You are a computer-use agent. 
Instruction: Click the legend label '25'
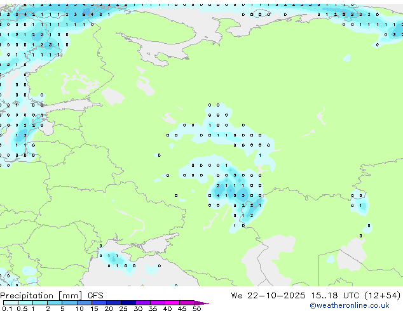click(123, 308)
